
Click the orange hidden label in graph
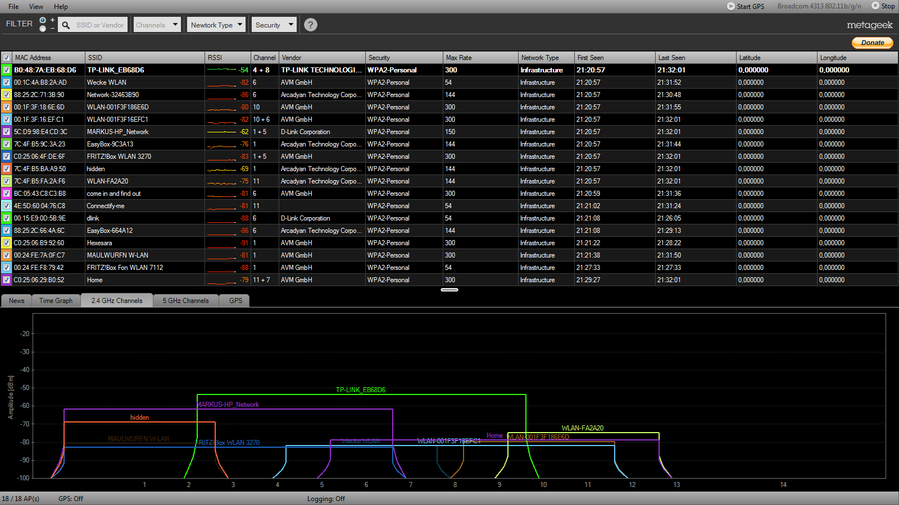[x=139, y=417]
